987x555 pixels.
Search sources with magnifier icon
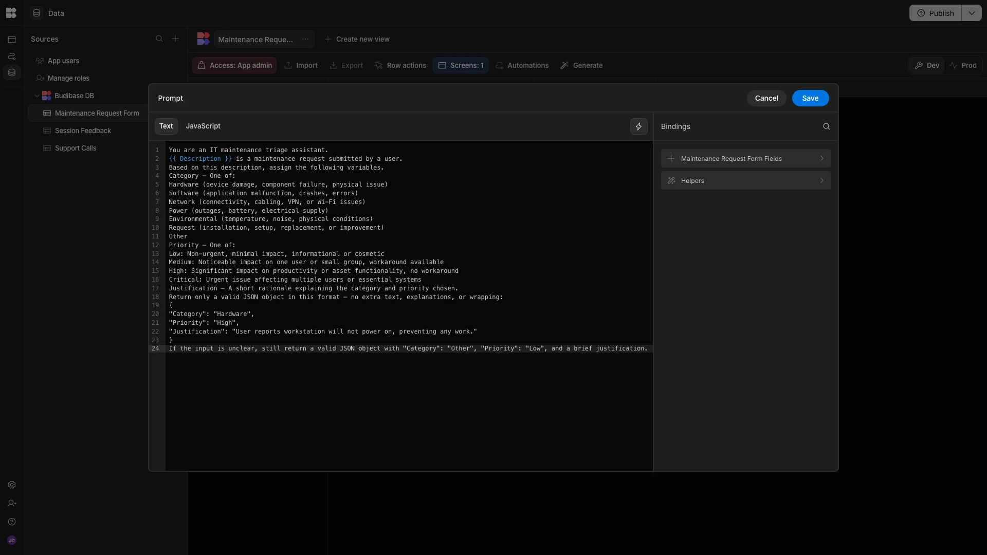(159, 39)
